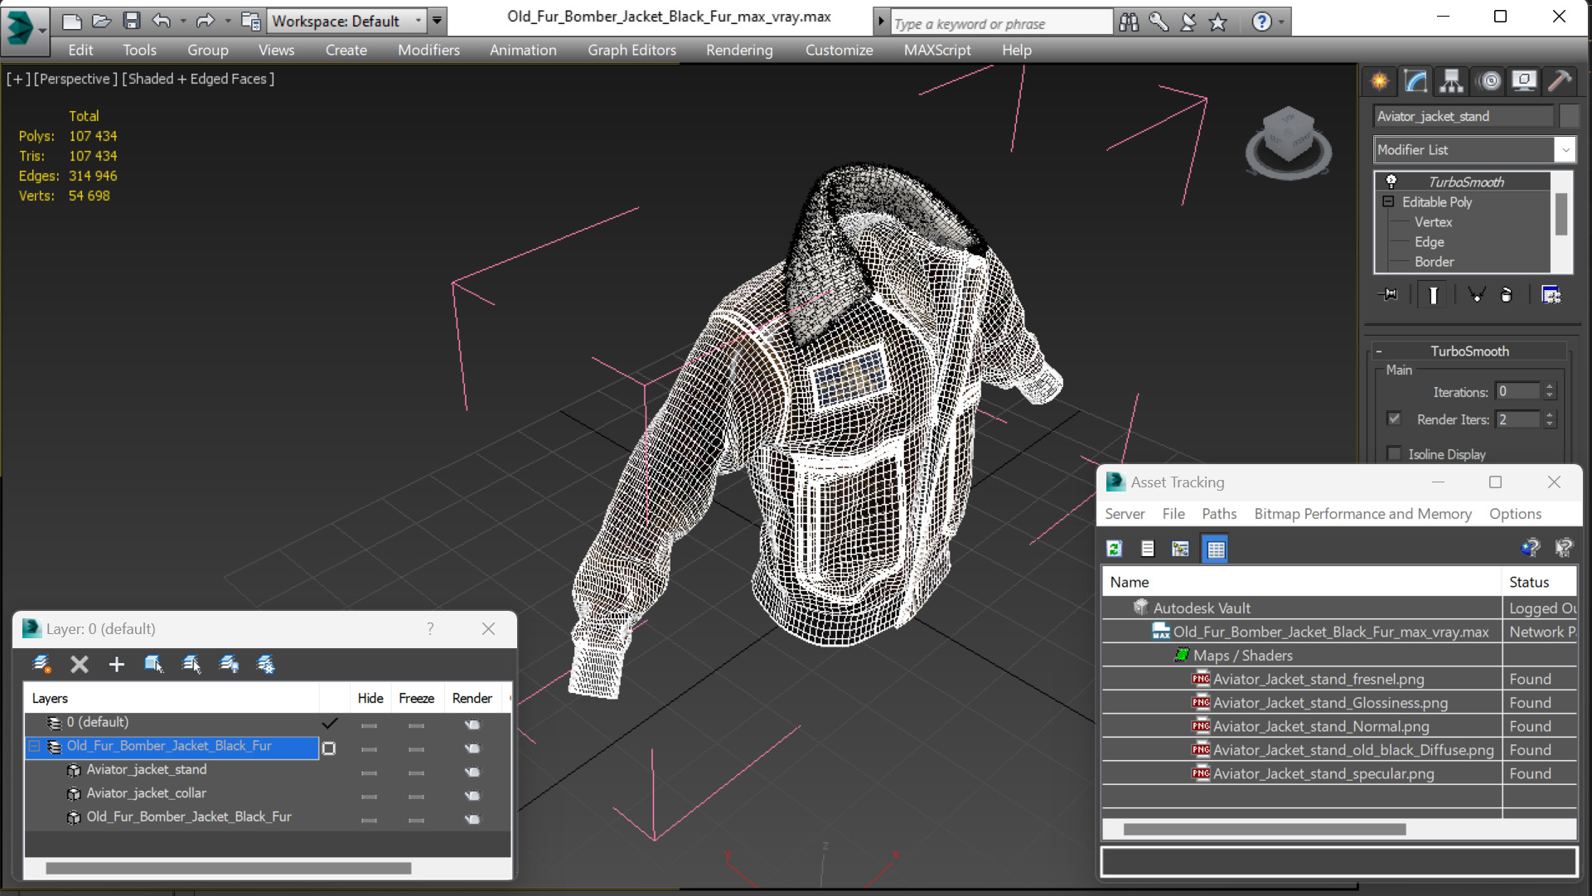1592x896 pixels.
Task: Click the Save File toolbar icon
Action: [131, 21]
